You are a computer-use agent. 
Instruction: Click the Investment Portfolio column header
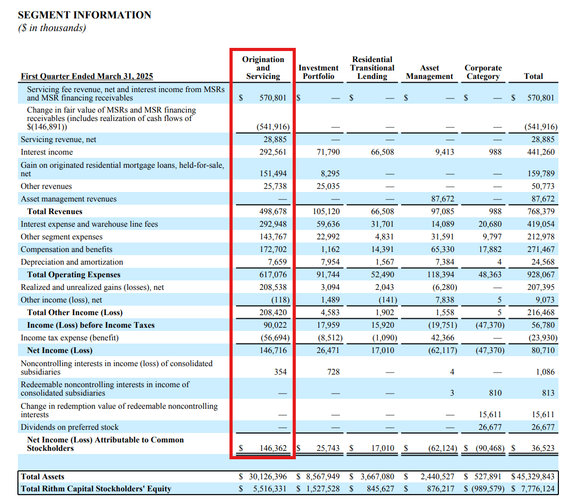[319, 72]
